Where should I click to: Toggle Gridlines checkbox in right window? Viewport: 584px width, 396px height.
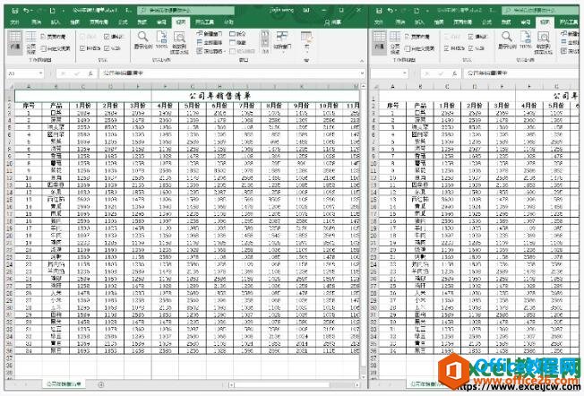tap(447, 48)
